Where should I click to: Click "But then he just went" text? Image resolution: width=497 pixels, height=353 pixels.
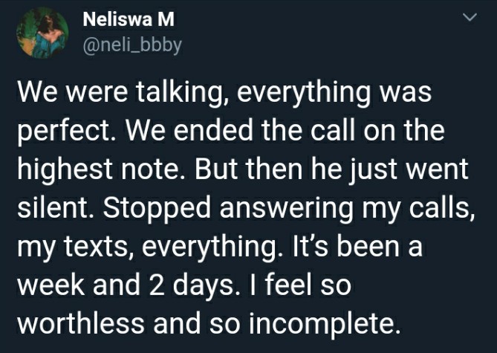pyautogui.click(x=331, y=169)
